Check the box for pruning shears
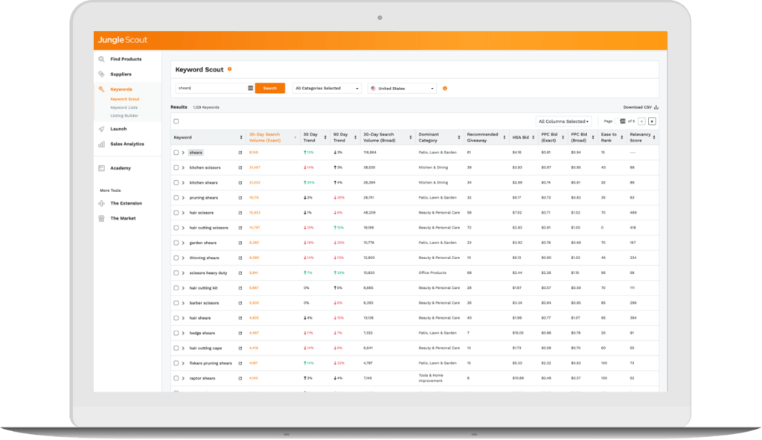The height and width of the screenshot is (440, 762). point(176,198)
